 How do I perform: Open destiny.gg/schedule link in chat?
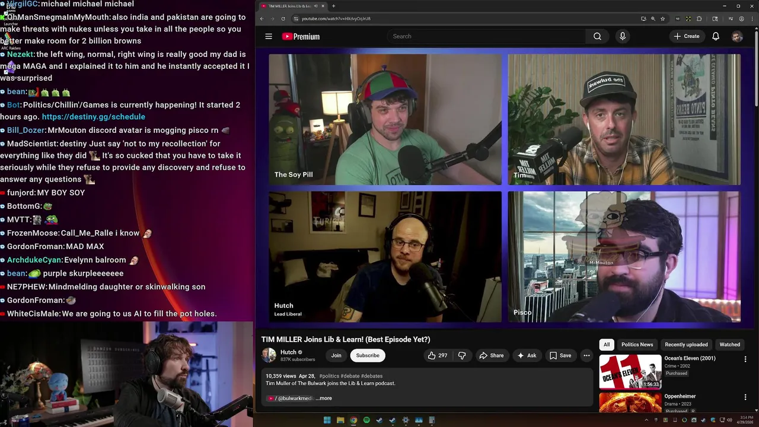[x=94, y=117]
